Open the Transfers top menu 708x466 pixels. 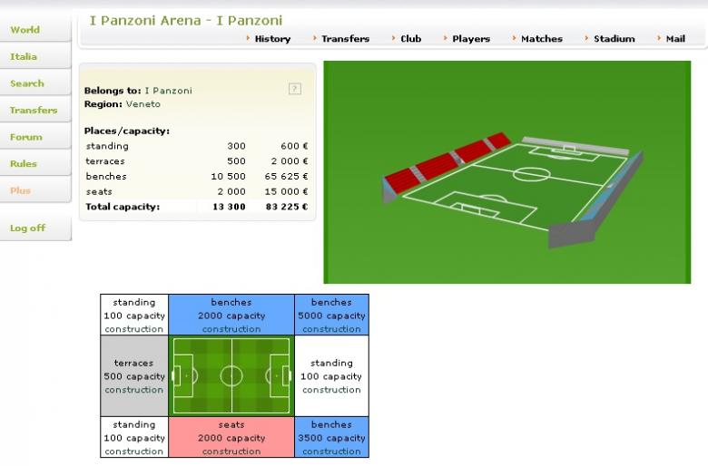coord(345,39)
